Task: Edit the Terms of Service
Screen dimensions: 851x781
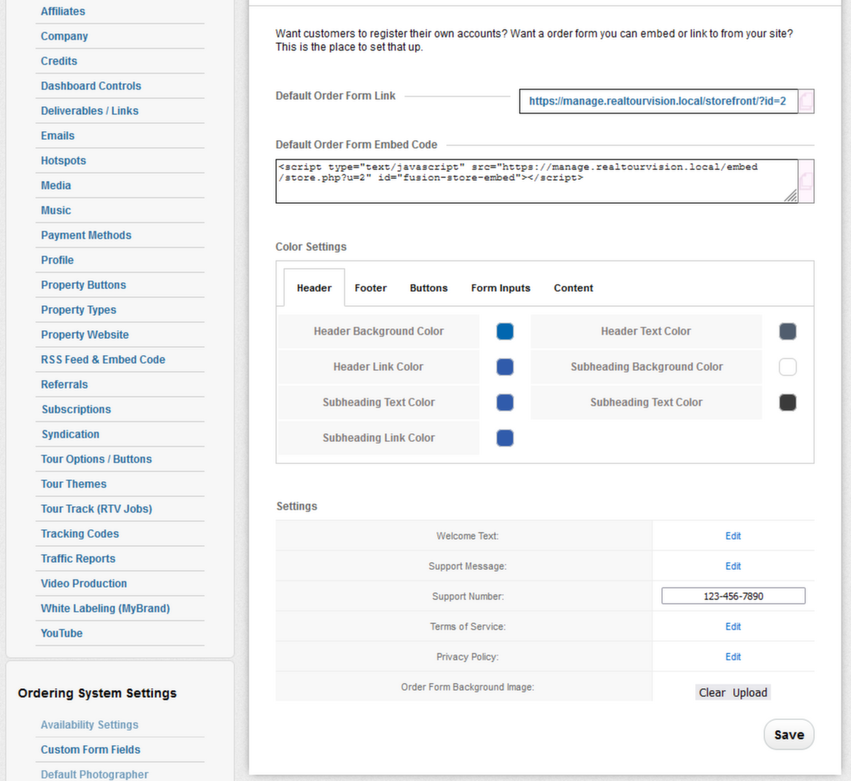Action: (x=733, y=626)
